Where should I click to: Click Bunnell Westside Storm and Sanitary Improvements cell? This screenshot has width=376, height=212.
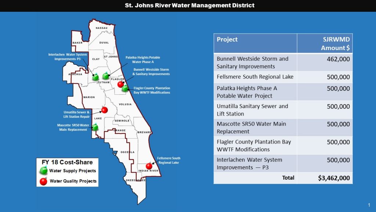pos(256,62)
